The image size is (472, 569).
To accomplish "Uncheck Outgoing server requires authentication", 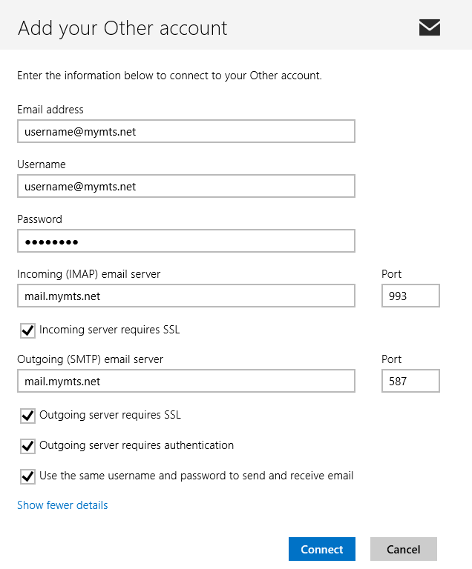I will pyautogui.click(x=27, y=446).
